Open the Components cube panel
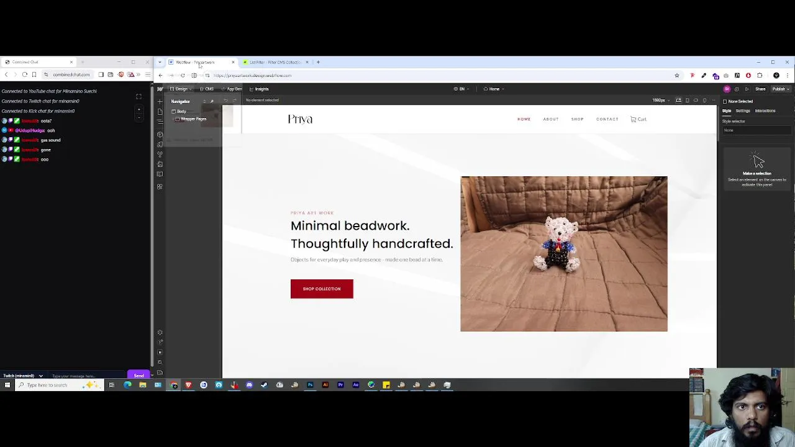 tap(160, 134)
